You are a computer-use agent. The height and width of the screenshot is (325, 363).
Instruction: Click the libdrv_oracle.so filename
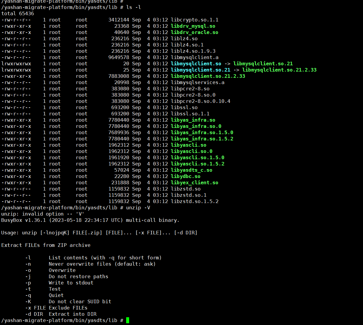194,32
